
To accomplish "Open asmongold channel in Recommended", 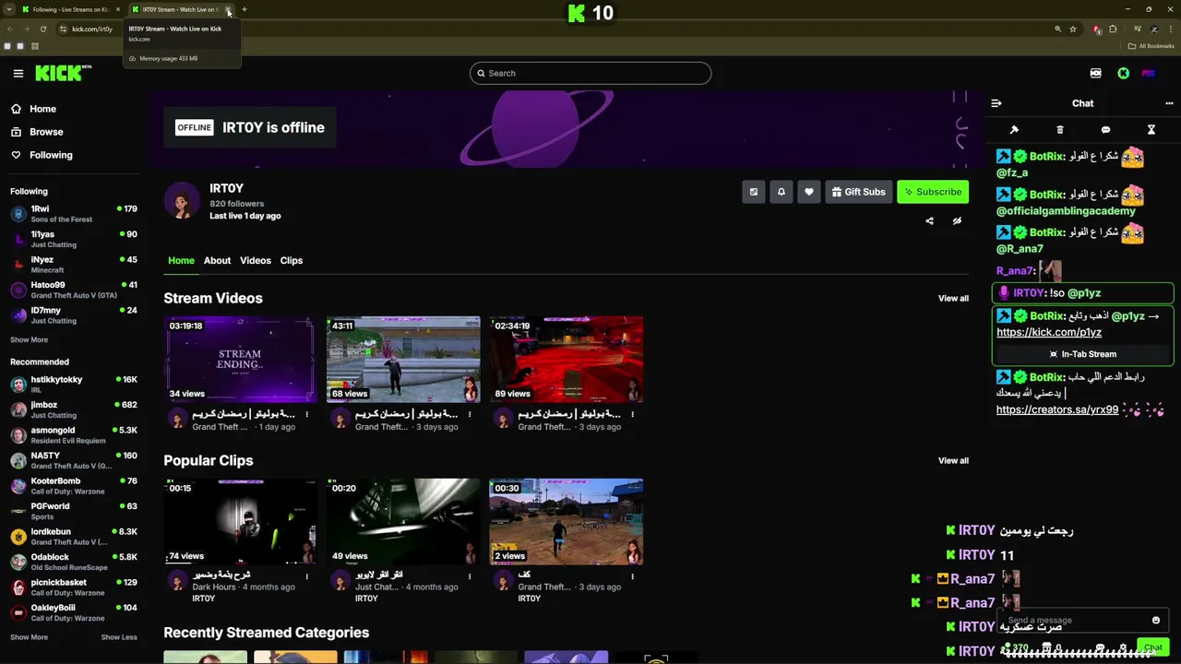I will click(74, 435).
